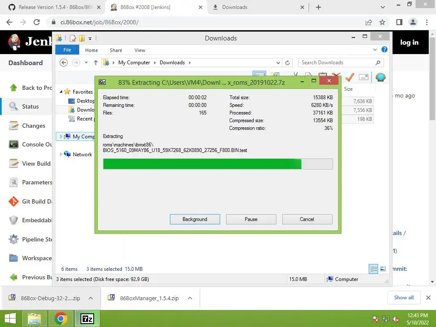Screen dimensions: 436x327
Task: Select Downloads in navigation pane
Action: [x=85, y=109]
